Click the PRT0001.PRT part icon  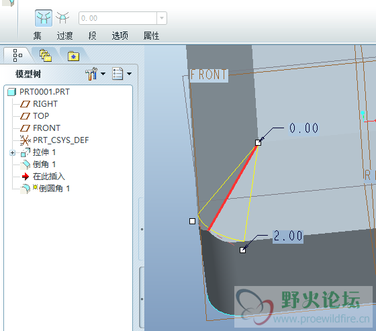[12, 92]
